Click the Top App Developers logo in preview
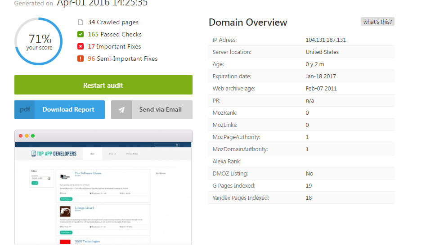The height and width of the screenshot is (252, 435). click(54, 153)
